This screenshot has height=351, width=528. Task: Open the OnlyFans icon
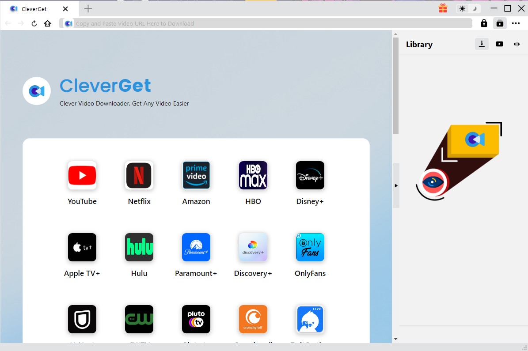310,247
